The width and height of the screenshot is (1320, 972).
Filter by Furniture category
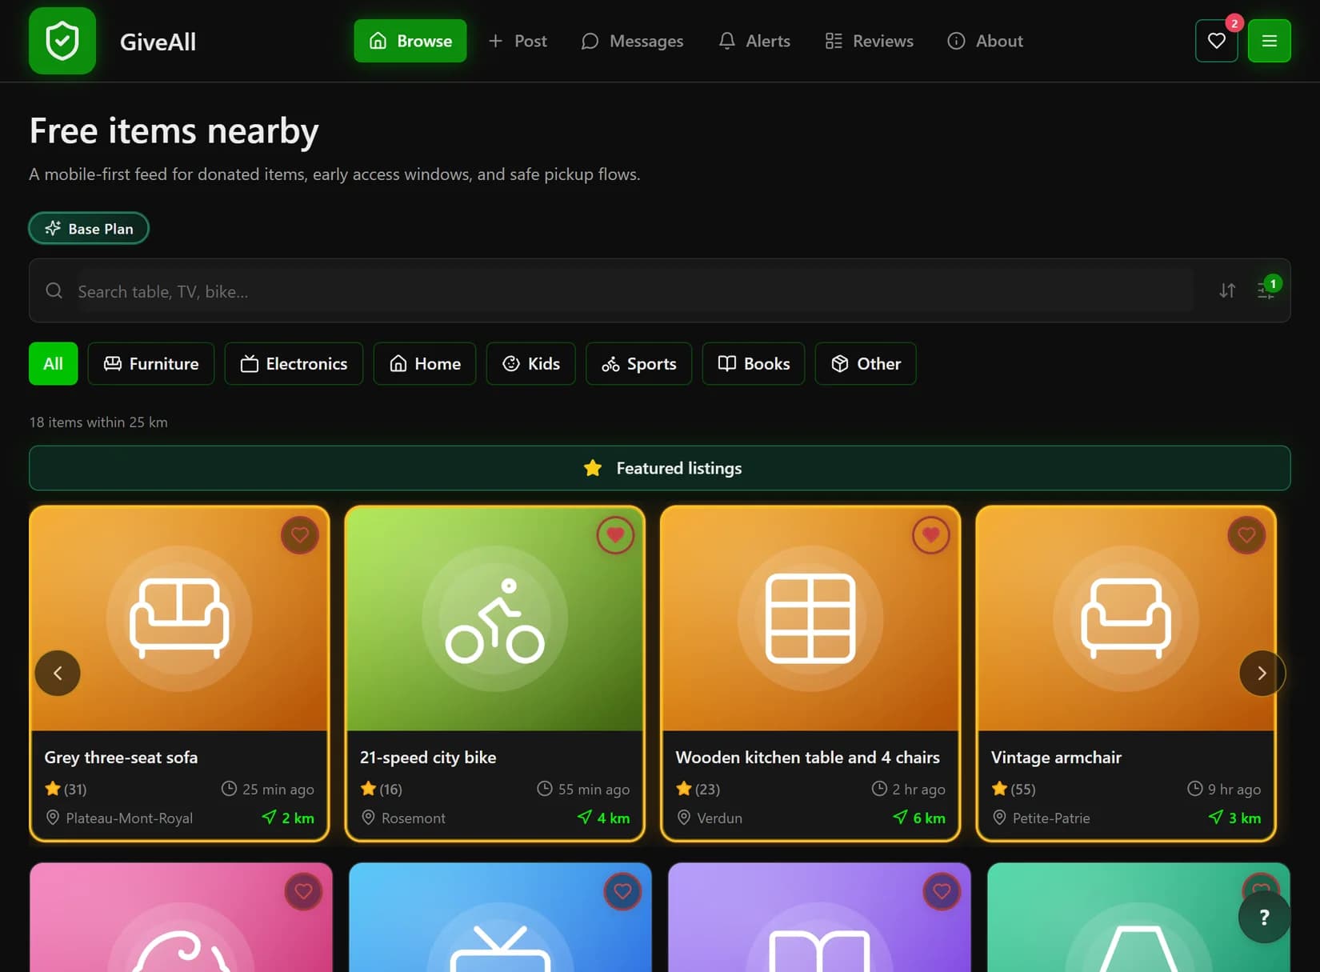151,363
